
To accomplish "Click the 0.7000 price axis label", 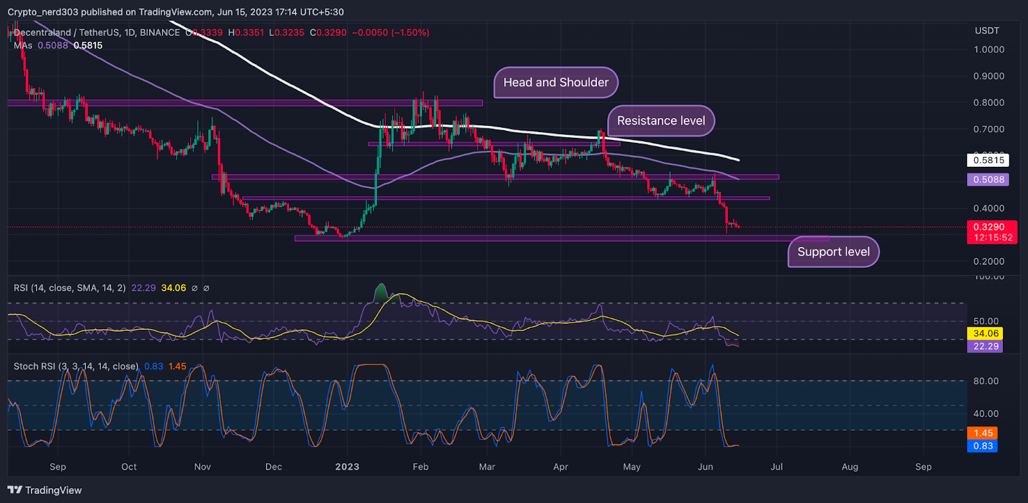I will 989,129.
